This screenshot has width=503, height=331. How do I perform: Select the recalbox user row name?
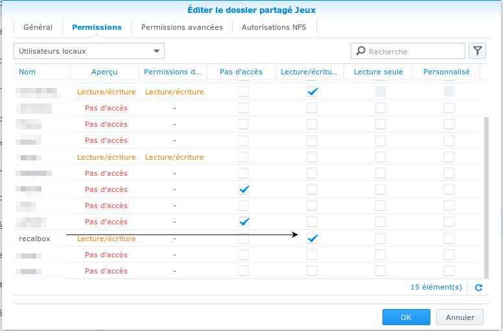(x=34, y=239)
